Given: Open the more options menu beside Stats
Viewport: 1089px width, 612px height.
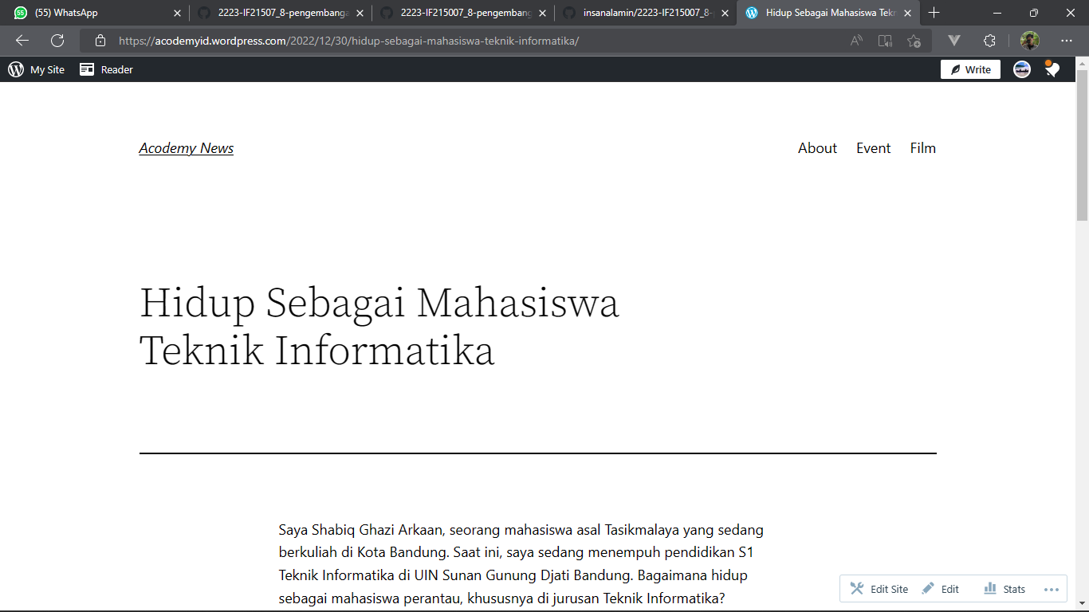Looking at the screenshot, I should coord(1050,588).
